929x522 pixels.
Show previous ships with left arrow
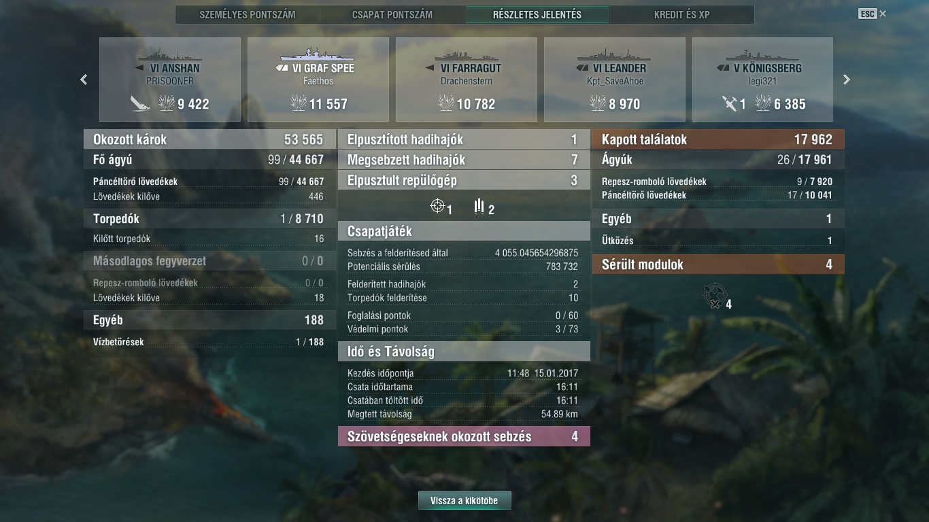[x=84, y=80]
